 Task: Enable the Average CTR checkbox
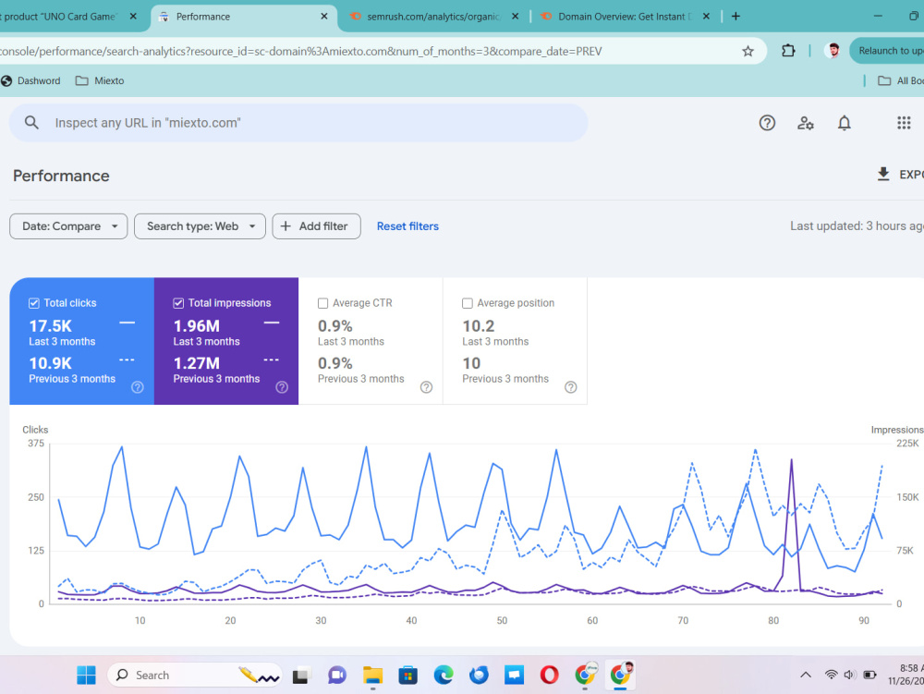pyautogui.click(x=322, y=303)
